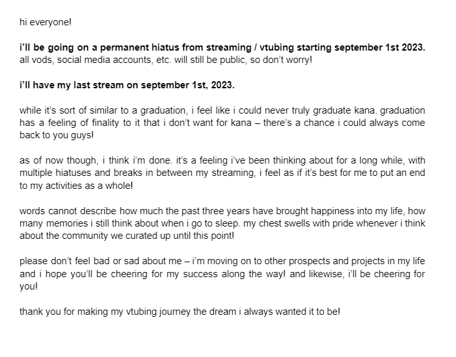
Task: Click the single word line 'you!'
Action: click(29, 287)
